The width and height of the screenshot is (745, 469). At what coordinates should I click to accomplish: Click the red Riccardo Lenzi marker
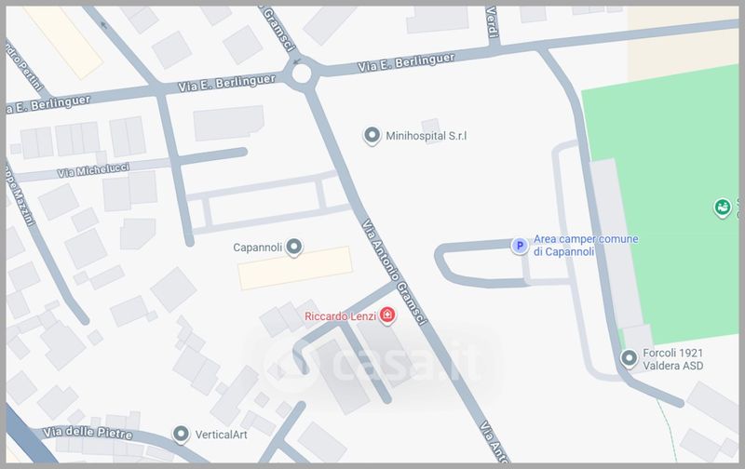[x=387, y=315]
